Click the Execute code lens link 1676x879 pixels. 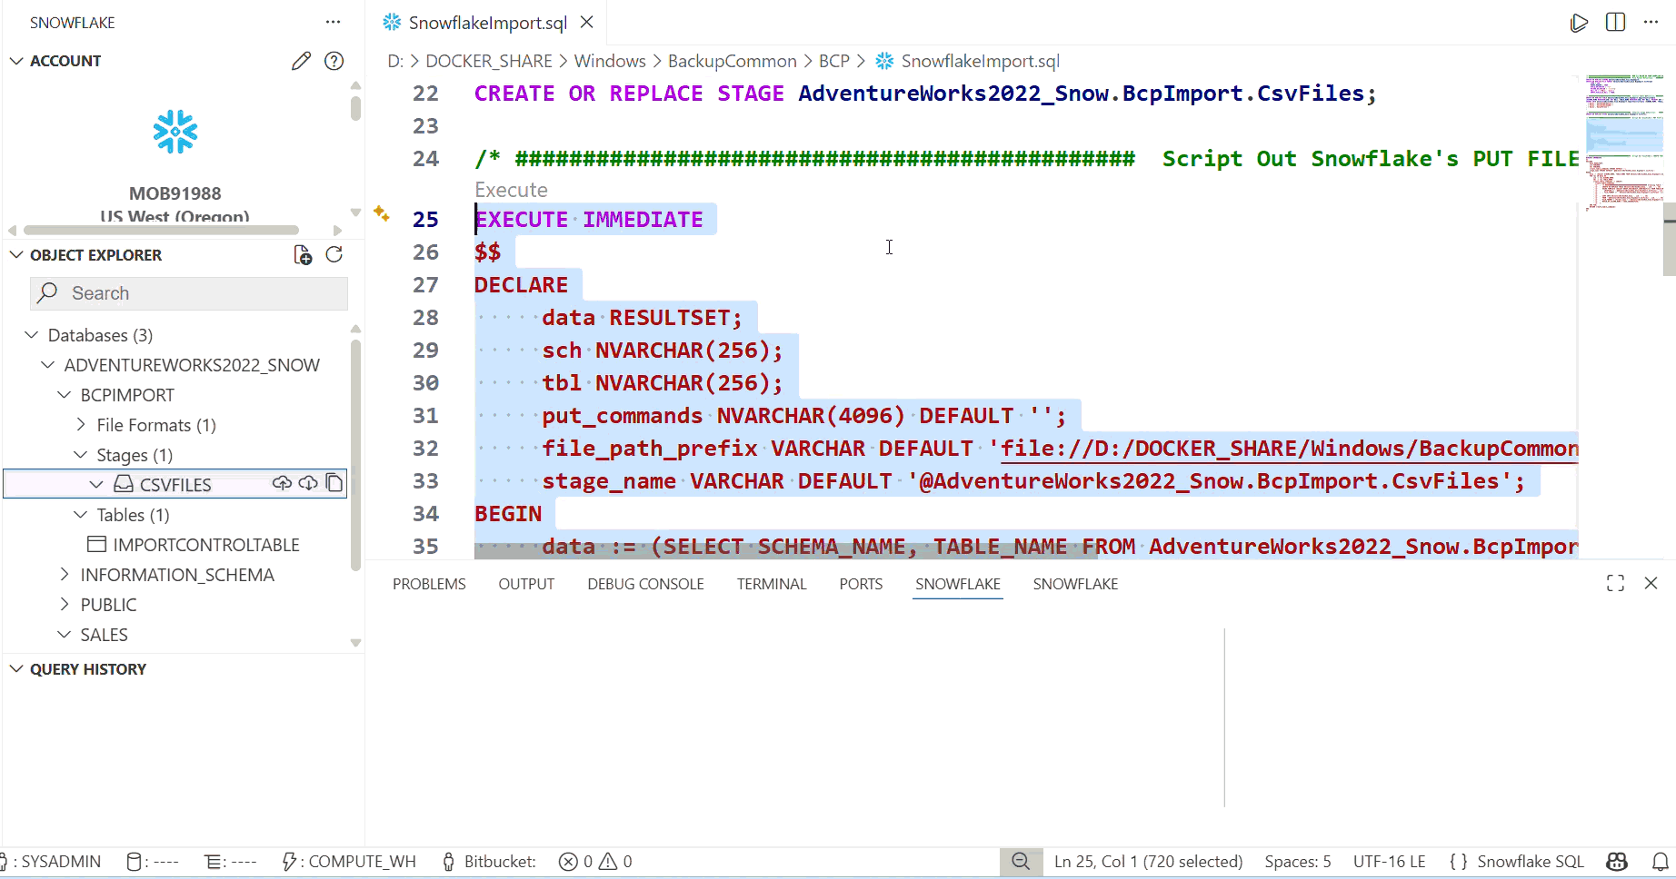click(x=511, y=190)
